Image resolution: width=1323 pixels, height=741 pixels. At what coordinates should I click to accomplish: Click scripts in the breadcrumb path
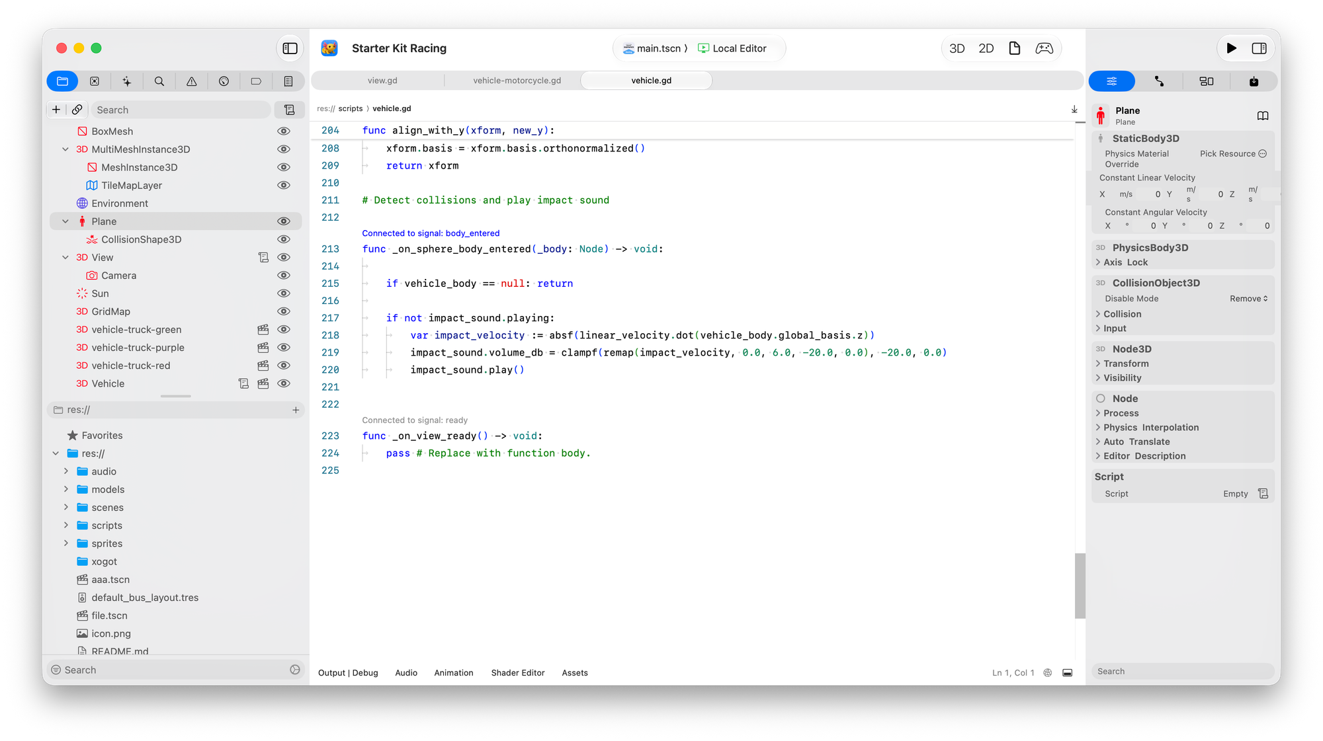coord(351,108)
